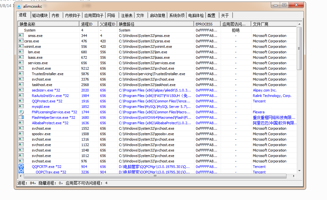This screenshot has width=327, height=200.
Task: Click the QQPCTray.exe shield icon
Action: pos(21,171)
